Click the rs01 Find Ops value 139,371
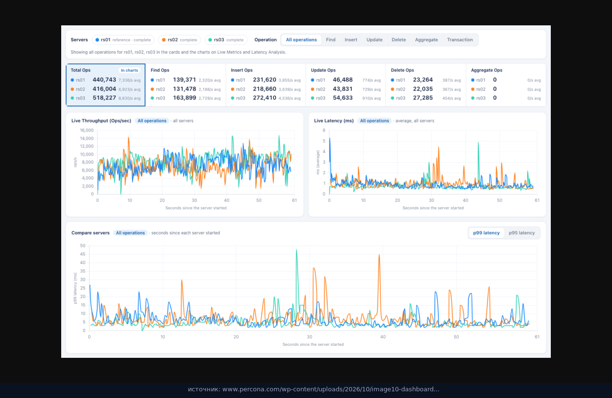This screenshot has height=398, width=612. (185, 80)
